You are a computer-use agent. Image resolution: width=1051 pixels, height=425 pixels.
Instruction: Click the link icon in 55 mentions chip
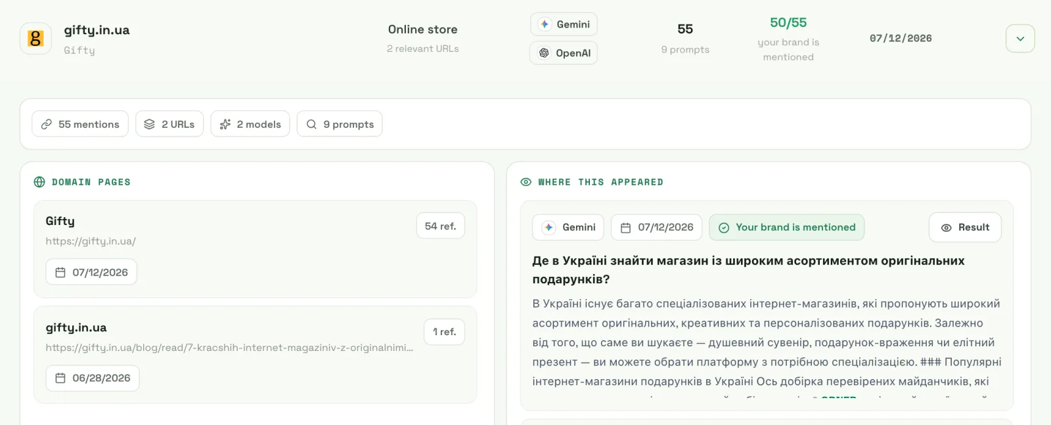(47, 124)
